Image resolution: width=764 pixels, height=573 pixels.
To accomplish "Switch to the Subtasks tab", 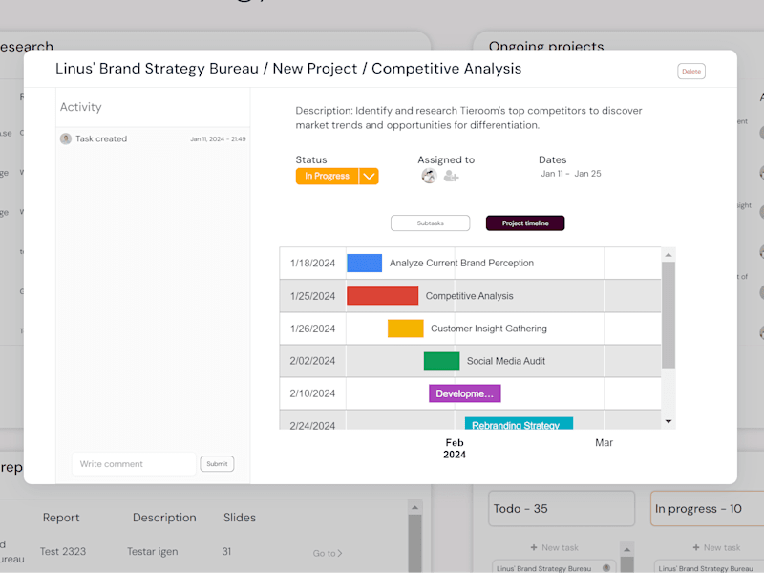I will click(x=431, y=223).
